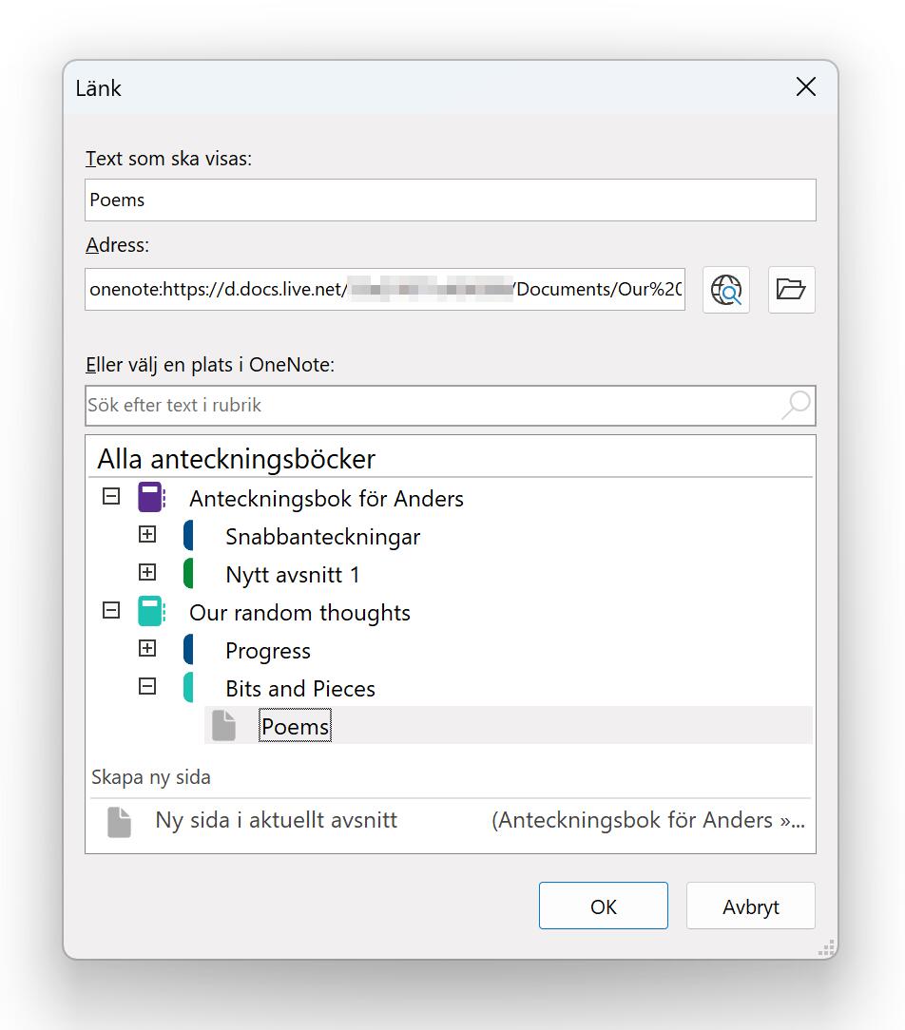
Task: Click the Poems page icon
Action: coord(224,725)
